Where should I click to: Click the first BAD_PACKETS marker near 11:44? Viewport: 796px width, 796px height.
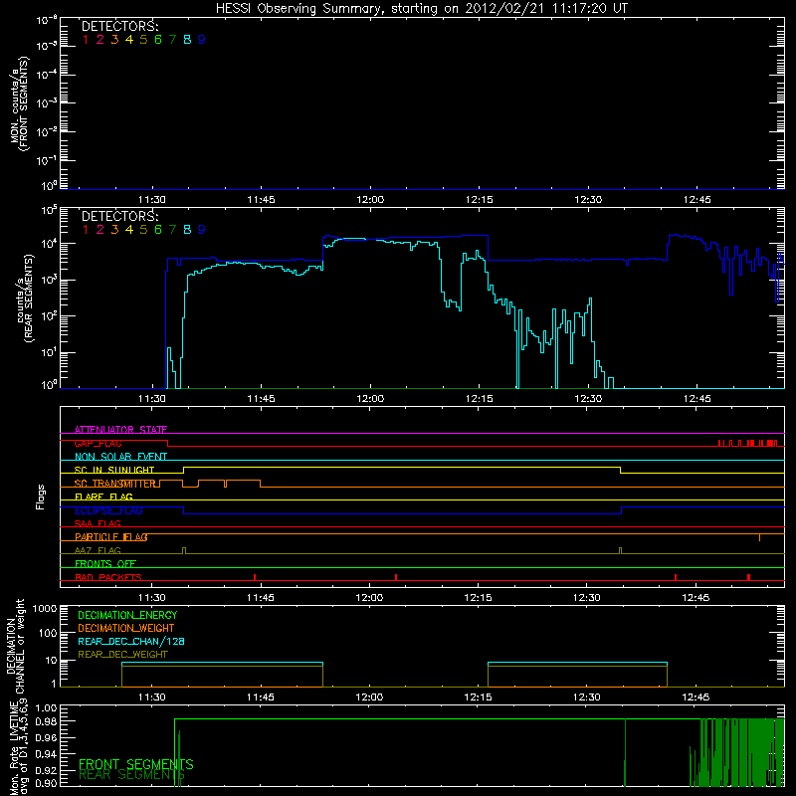[x=255, y=577]
